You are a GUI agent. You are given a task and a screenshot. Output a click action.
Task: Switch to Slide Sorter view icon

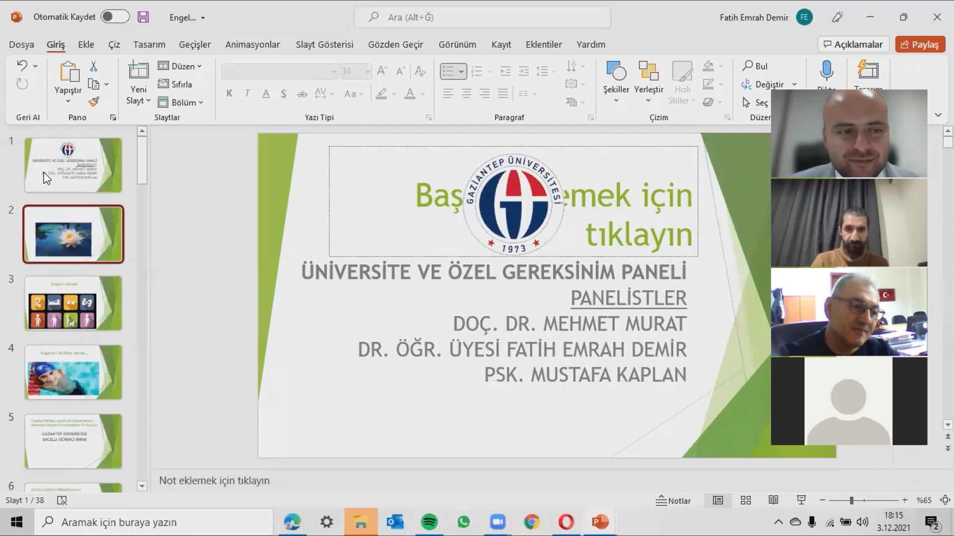(x=746, y=500)
